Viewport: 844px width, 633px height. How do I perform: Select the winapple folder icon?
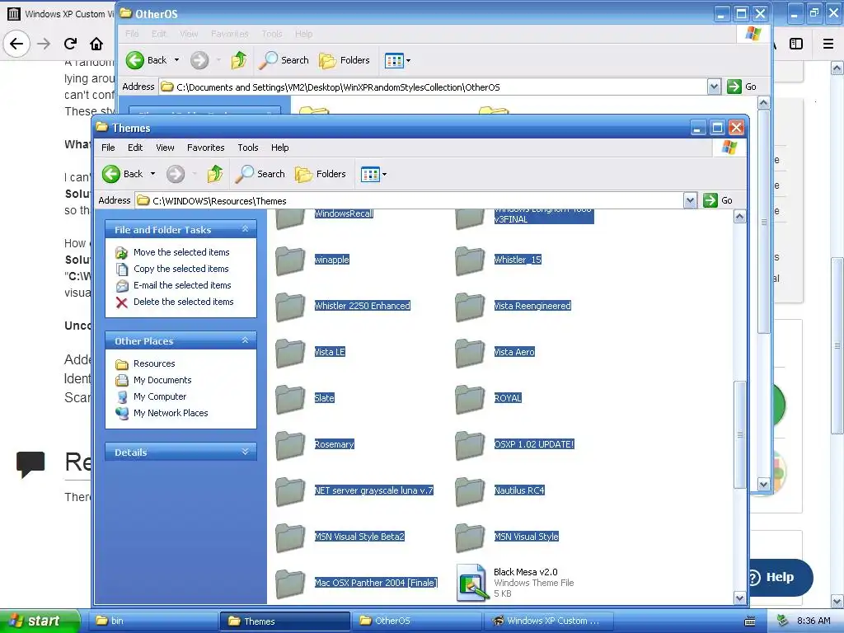(x=290, y=261)
